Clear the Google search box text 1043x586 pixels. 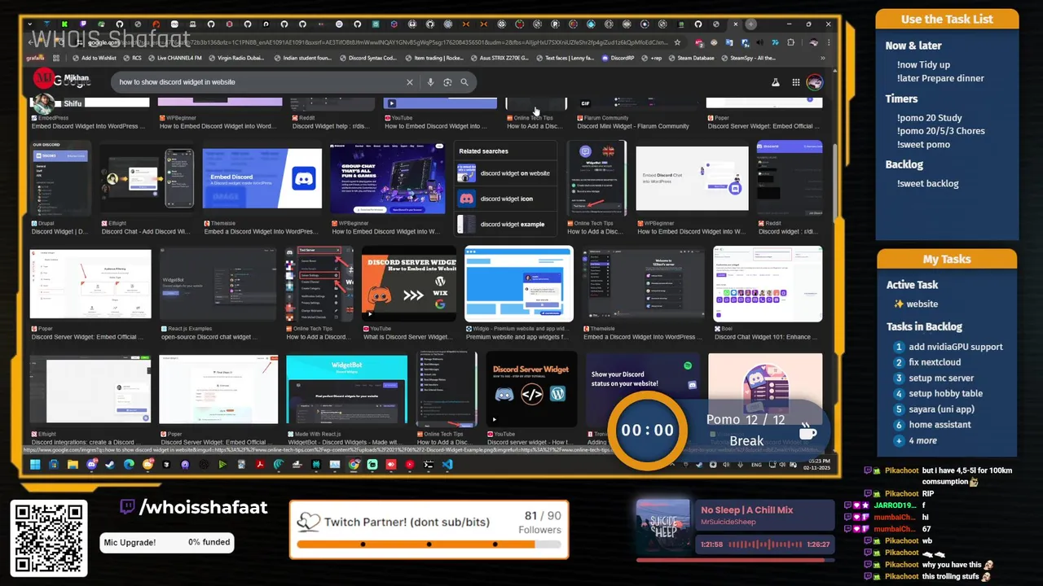tap(410, 82)
